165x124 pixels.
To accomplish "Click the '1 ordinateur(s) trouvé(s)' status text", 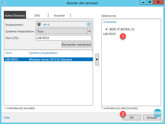I will [x=20, y=108].
